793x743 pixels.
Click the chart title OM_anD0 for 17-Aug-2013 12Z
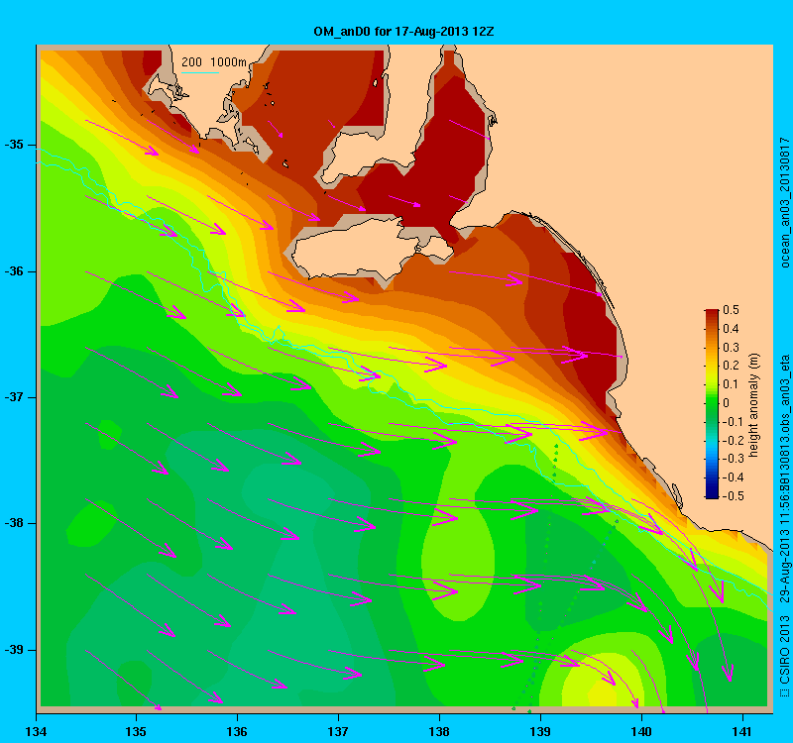[403, 32]
